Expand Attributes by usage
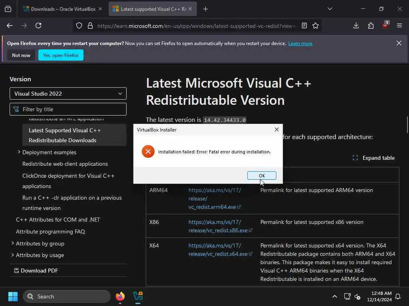This screenshot has width=409, height=306. [12, 255]
